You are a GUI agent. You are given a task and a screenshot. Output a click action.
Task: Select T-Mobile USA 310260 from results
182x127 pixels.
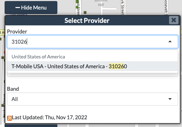(93, 66)
